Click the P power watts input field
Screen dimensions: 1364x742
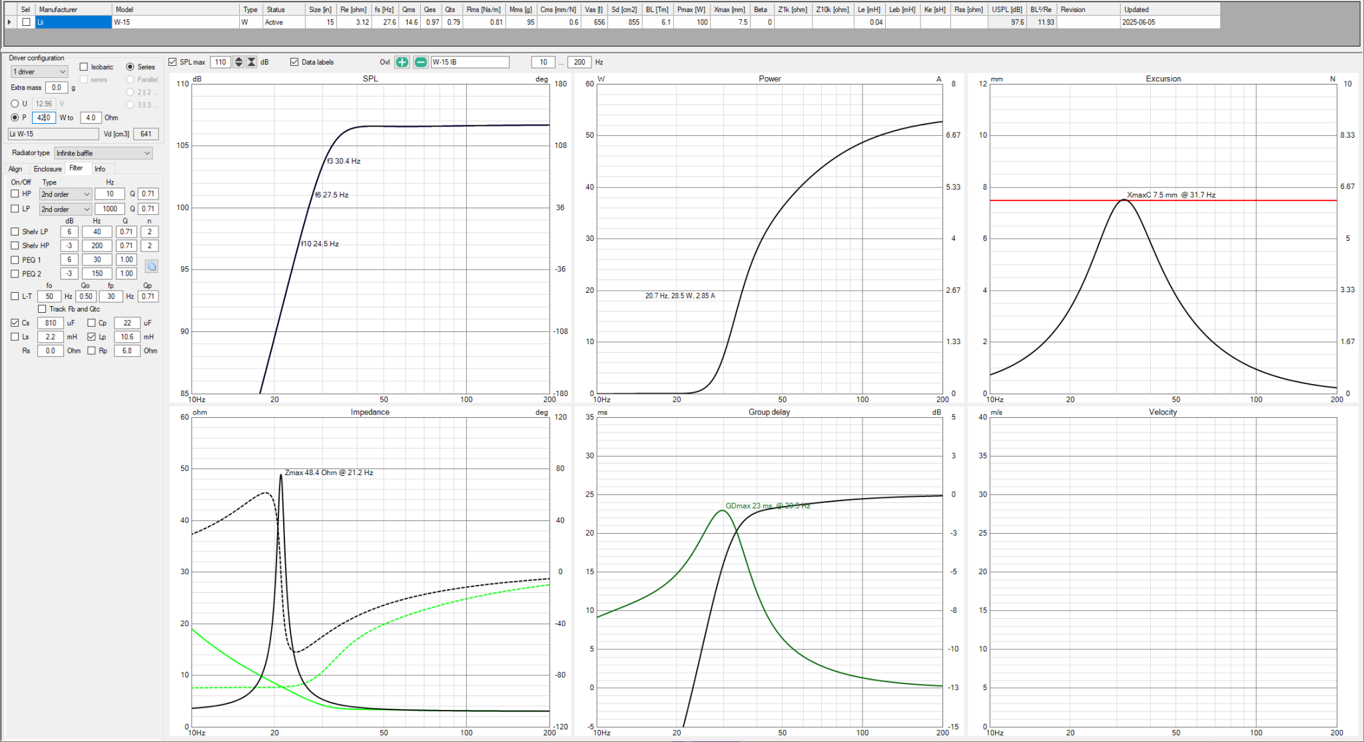coord(44,118)
